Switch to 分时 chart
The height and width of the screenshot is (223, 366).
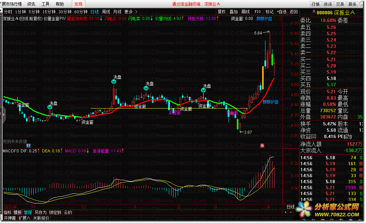pyautogui.click(x=8, y=12)
